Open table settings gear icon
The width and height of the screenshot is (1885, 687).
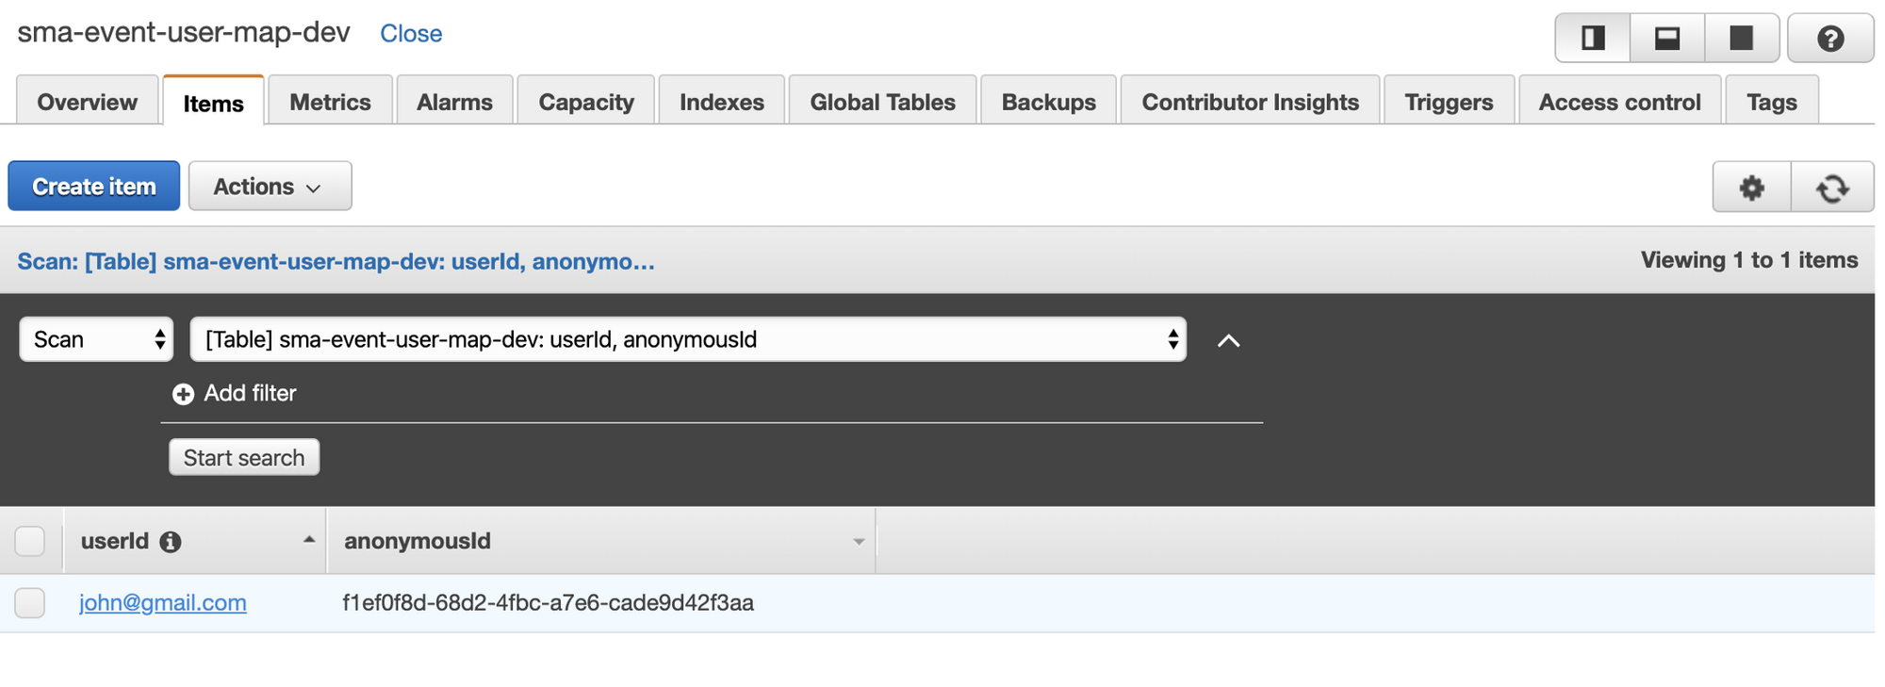tap(1751, 188)
